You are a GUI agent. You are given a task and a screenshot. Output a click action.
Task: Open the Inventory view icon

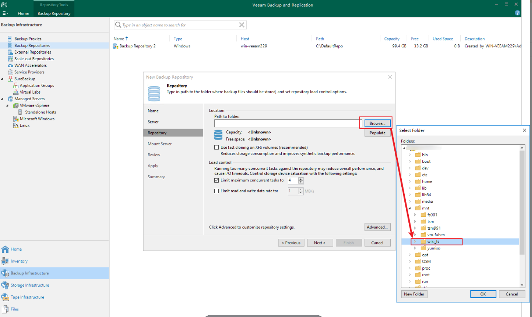pyautogui.click(x=5, y=261)
